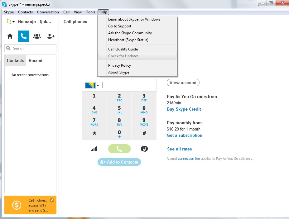The image size is (289, 219).
Task: Open the Call menu
Action: pyautogui.click(x=66, y=12)
